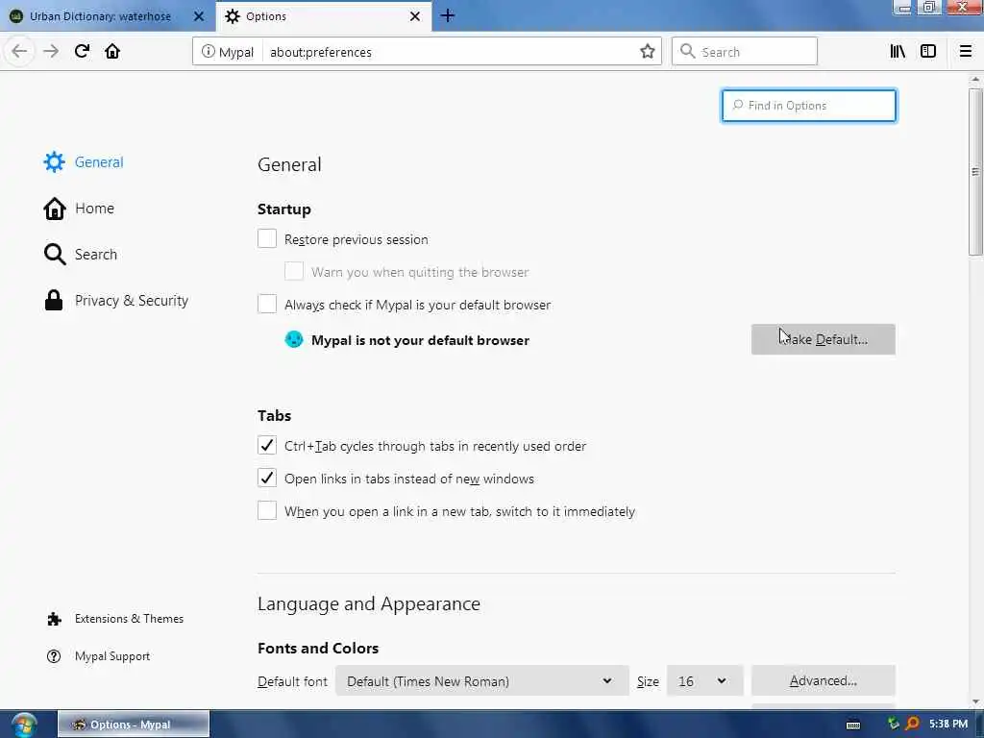Uncheck Ctrl+Tab cycles through tabs
Image resolution: width=984 pixels, height=738 pixels.
tap(267, 445)
